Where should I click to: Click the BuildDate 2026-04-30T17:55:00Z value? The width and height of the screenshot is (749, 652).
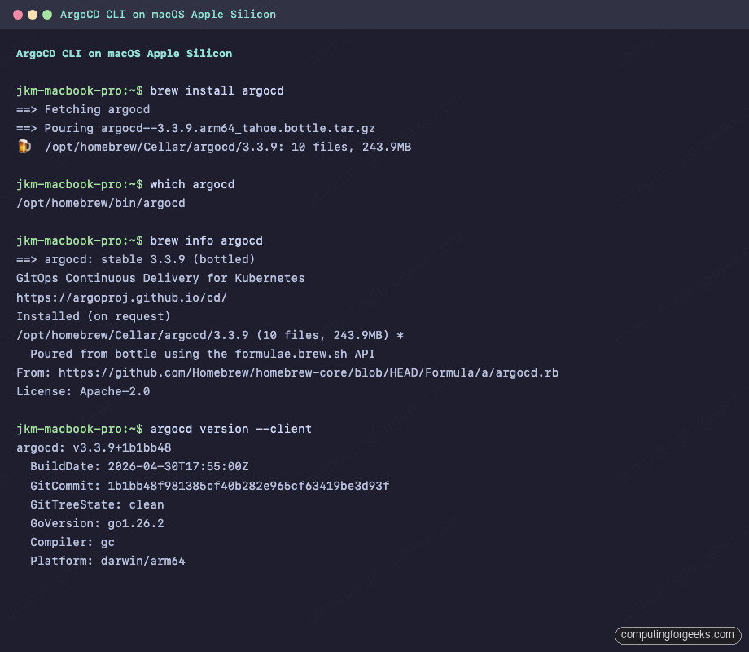point(178,466)
